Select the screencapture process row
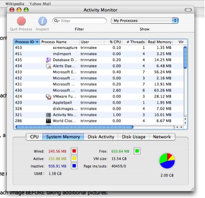 pos(98,48)
